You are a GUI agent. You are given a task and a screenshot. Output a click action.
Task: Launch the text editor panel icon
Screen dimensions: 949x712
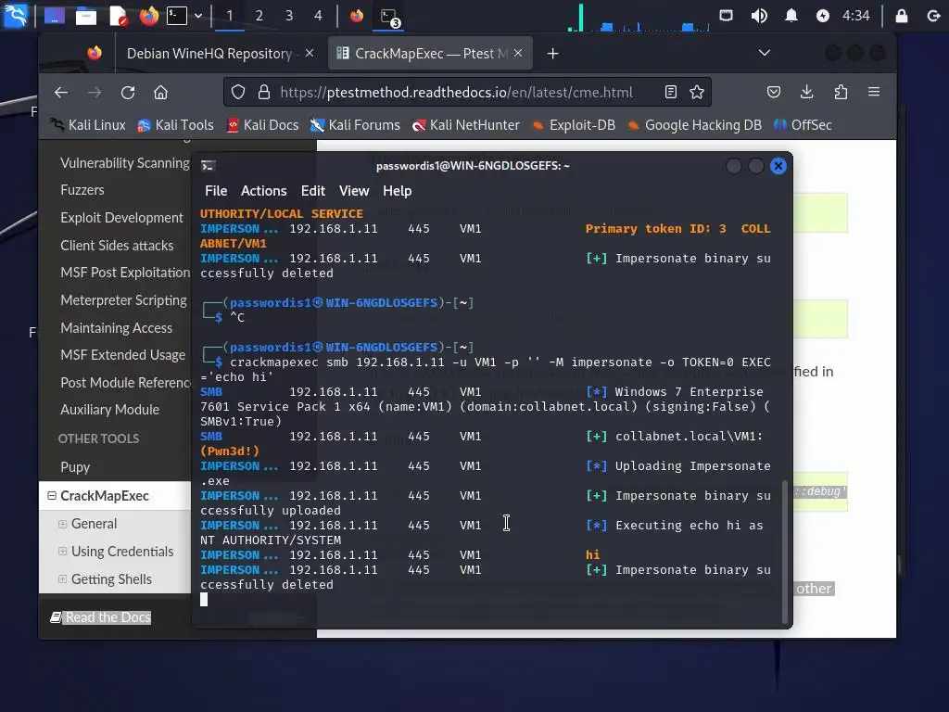(118, 16)
